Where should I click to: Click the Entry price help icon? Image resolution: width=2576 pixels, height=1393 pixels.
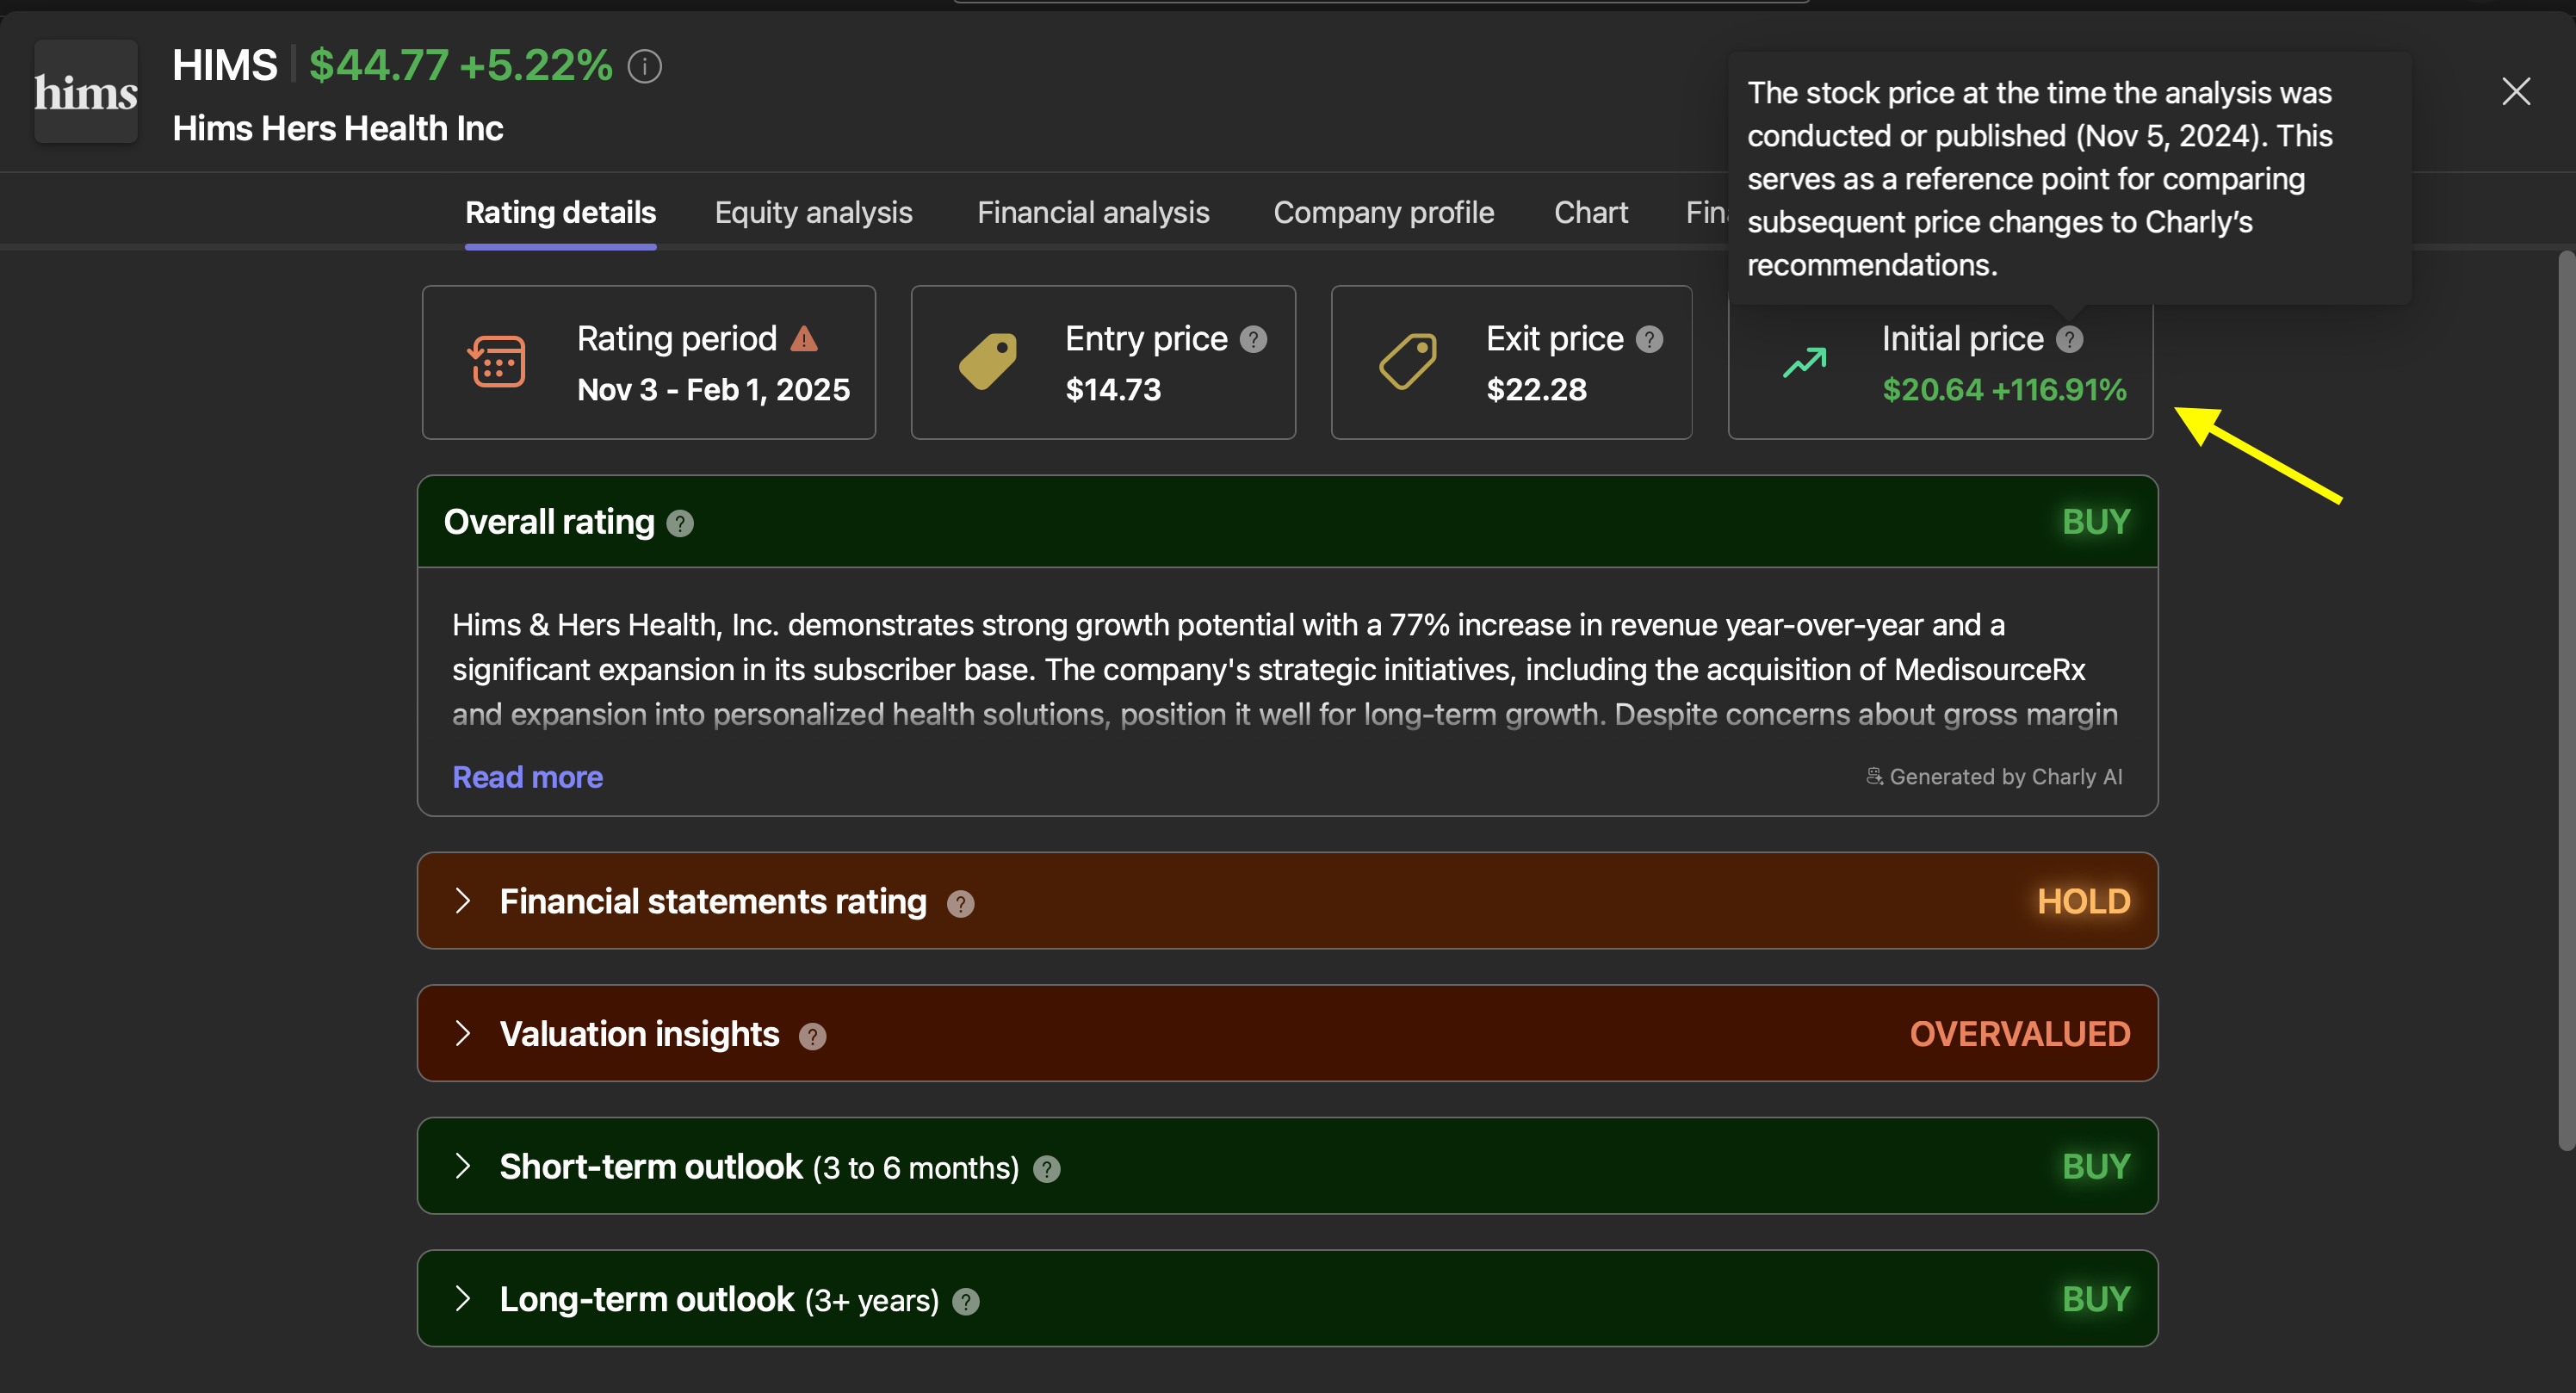[1253, 339]
